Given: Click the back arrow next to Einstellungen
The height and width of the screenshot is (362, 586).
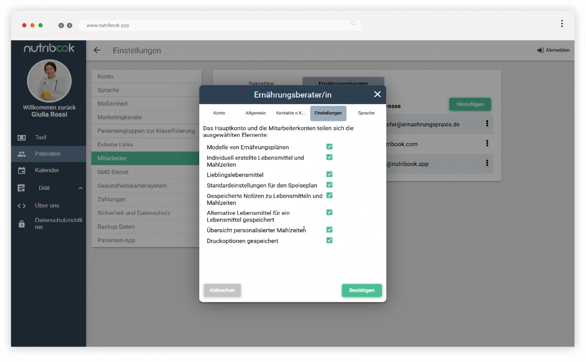Looking at the screenshot, I should 97,50.
